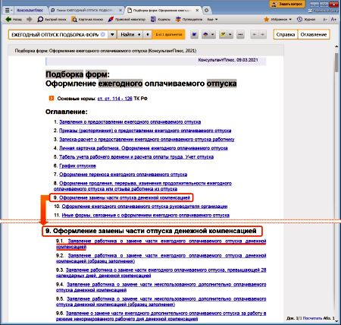Expand the search query history dropdown
Viewport: 341px width, 325px height.
(x=112, y=34)
